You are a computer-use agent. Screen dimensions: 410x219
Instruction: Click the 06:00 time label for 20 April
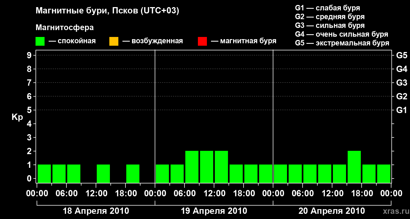(x=303, y=194)
